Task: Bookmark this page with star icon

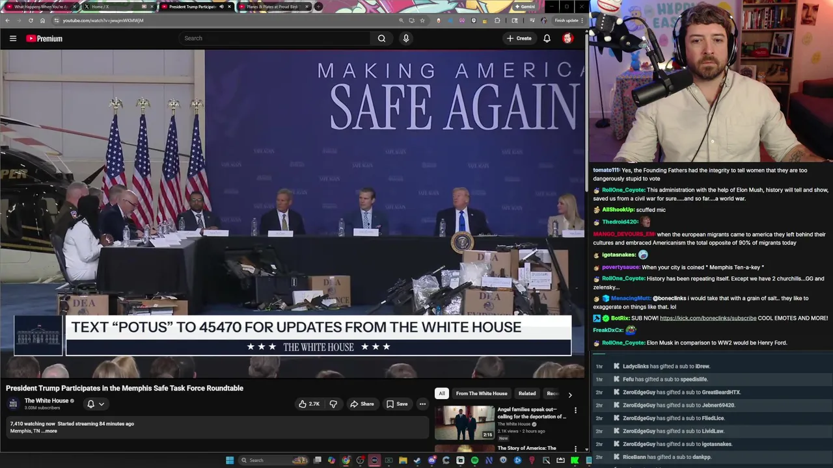Action: tap(422, 20)
